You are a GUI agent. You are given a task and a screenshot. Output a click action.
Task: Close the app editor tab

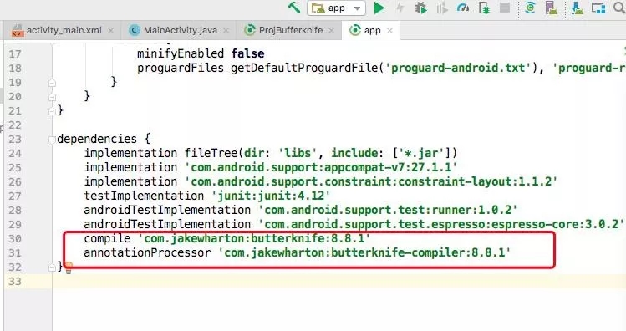coord(390,31)
